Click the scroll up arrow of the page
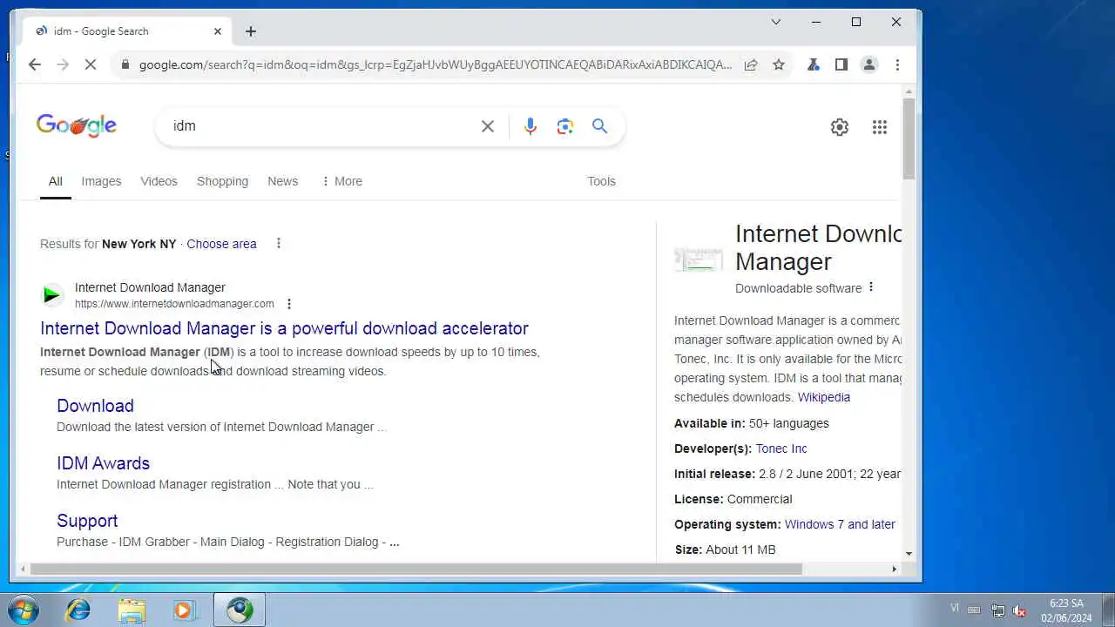 coord(909,91)
